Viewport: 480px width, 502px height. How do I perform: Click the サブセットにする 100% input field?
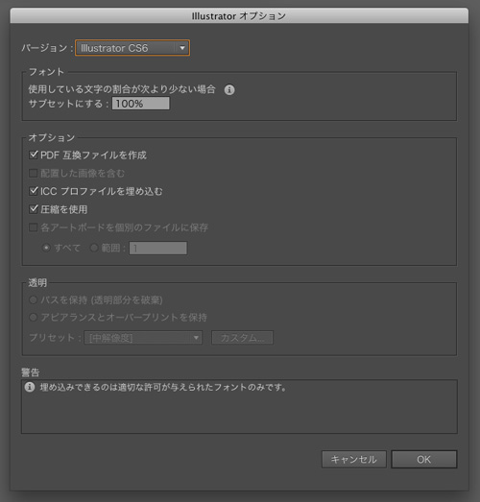click(x=140, y=104)
